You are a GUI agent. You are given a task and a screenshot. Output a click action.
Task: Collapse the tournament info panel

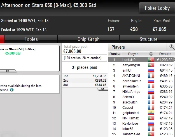click(x=8, y=71)
